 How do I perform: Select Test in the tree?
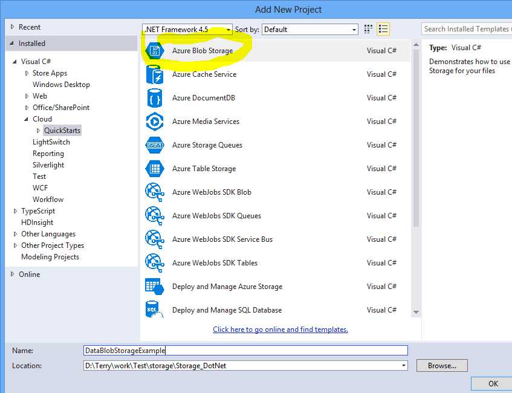(x=39, y=177)
